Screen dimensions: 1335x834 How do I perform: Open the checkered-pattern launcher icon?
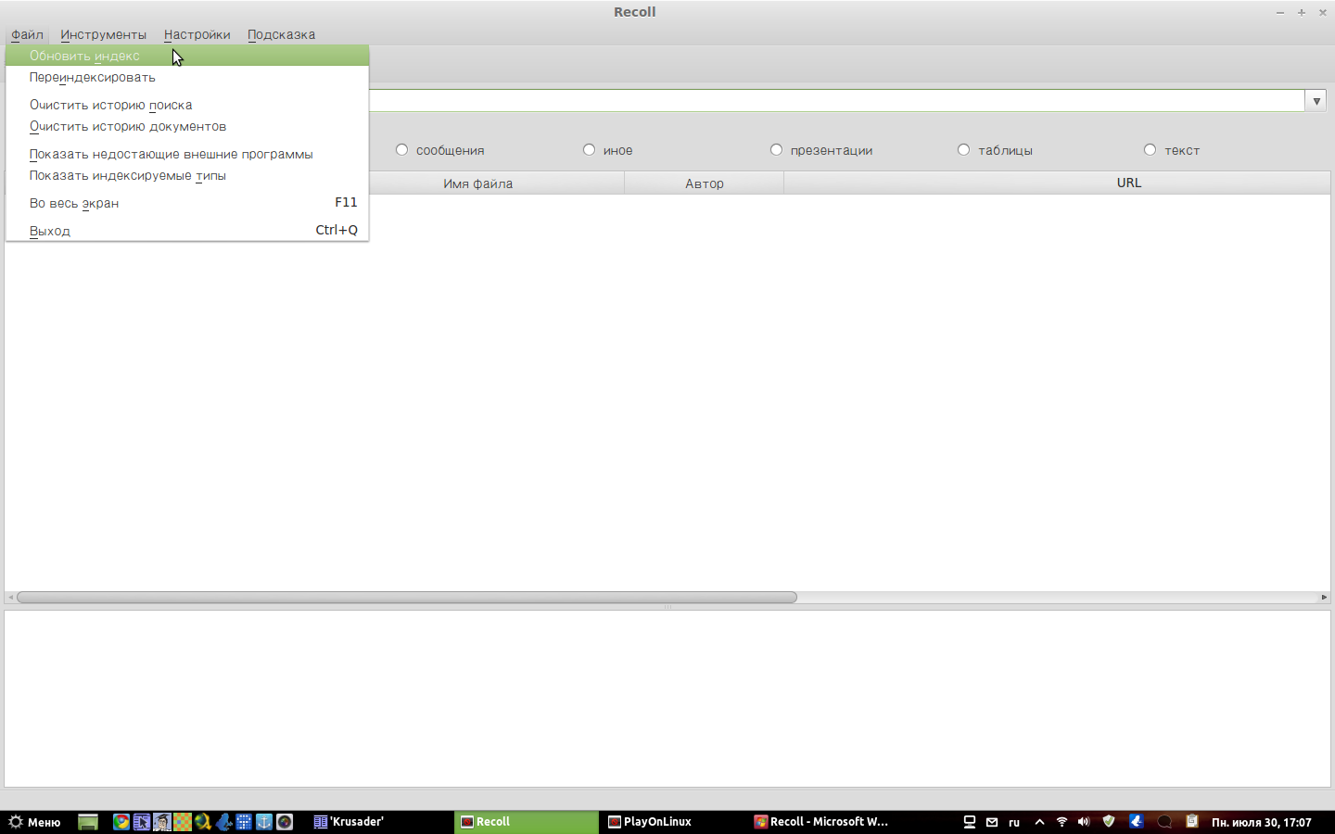coord(183,822)
